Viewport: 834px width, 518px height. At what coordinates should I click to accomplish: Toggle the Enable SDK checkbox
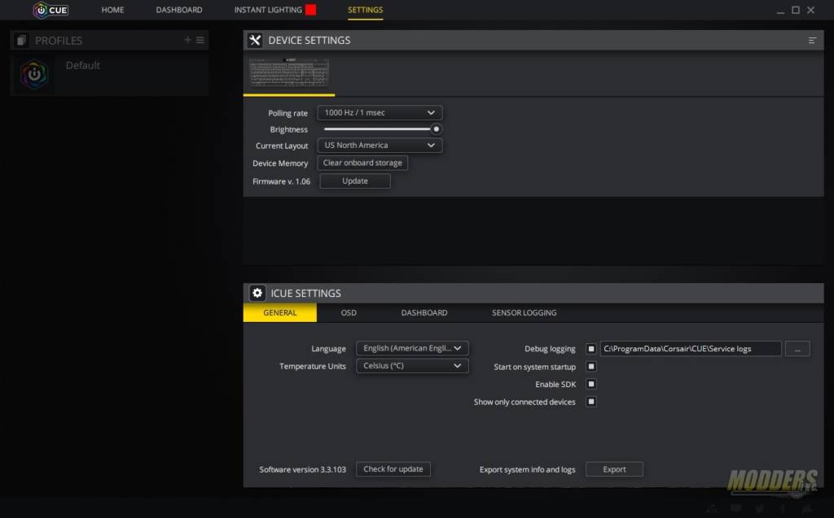pyautogui.click(x=591, y=384)
